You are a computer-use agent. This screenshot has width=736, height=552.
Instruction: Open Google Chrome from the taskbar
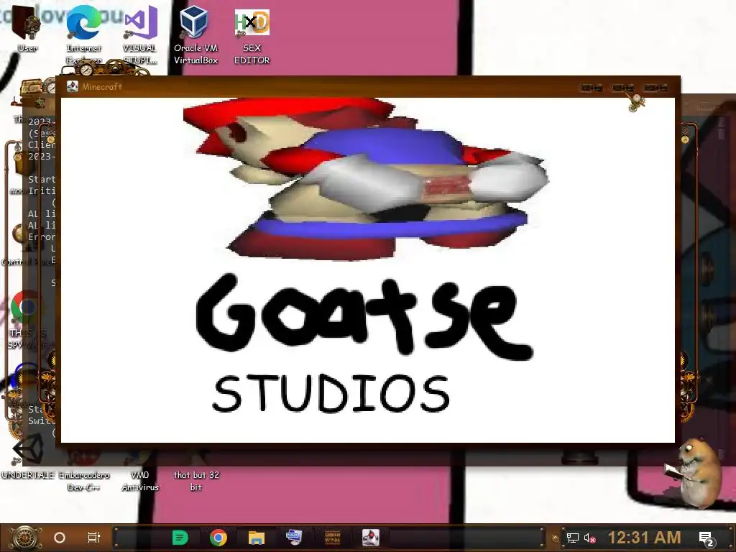[218, 538]
